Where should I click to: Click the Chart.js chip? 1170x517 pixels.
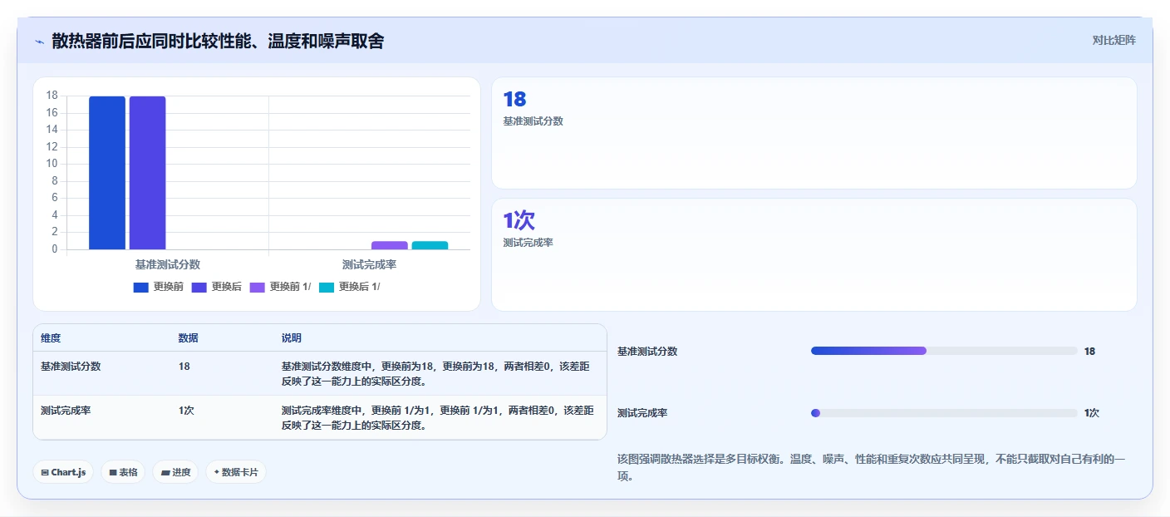64,472
